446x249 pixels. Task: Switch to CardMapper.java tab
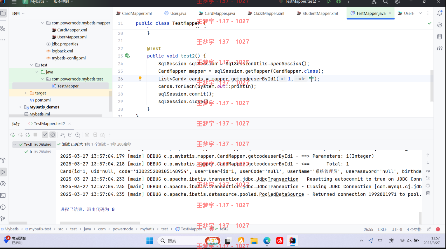(217, 13)
